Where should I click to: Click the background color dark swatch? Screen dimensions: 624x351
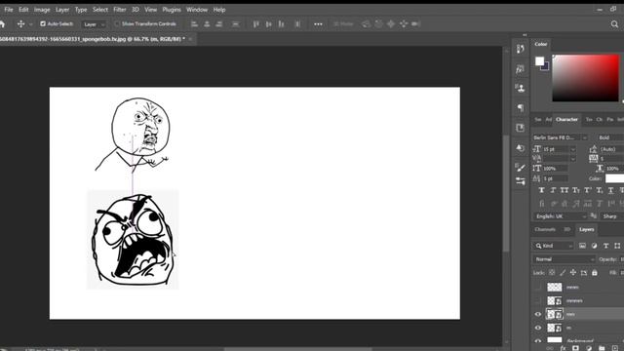click(x=546, y=67)
